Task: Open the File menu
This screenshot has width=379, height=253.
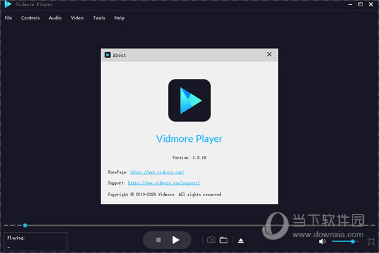Action: point(8,18)
